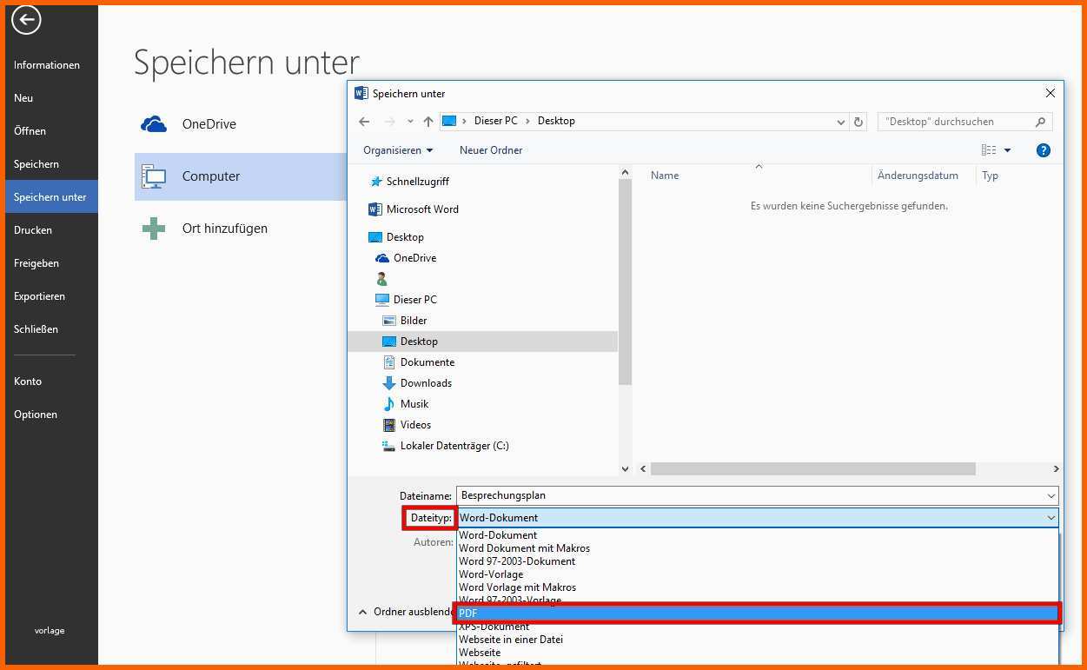1087x670 pixels.
Task: Click the OneDrive cloud icon in Speichern unter
Action: pos(154,124)
